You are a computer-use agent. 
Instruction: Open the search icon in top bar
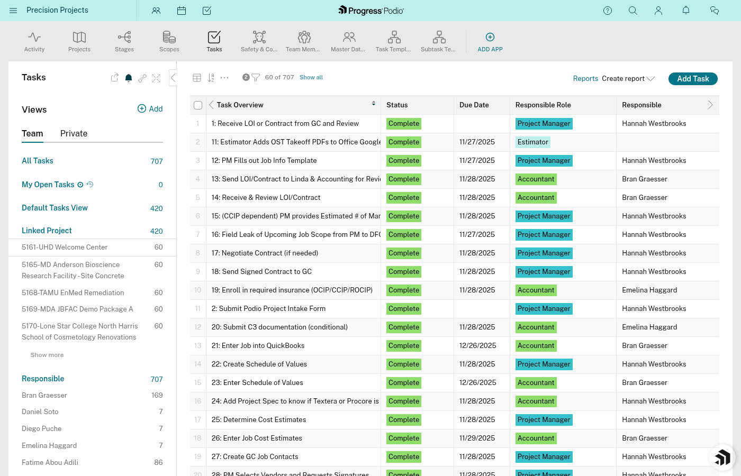click(633, 11)
